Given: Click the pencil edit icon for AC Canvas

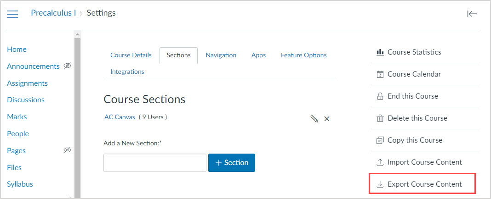Looking at the screenshot, I should (314, 119).
